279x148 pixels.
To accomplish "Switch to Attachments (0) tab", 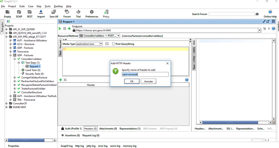I will (108, 128).
